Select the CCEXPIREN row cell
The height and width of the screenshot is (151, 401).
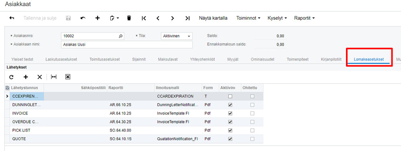coord(27,97)
